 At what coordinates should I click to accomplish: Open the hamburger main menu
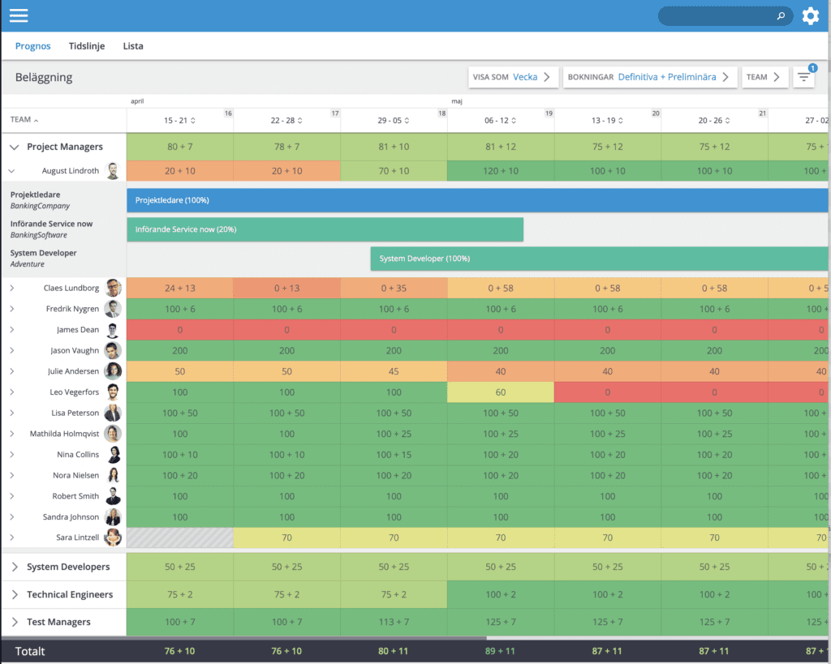click(x=19, y=15)
